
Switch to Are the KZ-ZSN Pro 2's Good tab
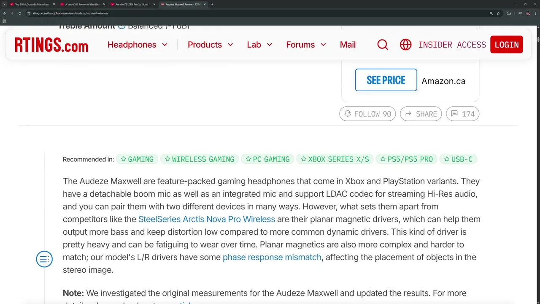132,4
